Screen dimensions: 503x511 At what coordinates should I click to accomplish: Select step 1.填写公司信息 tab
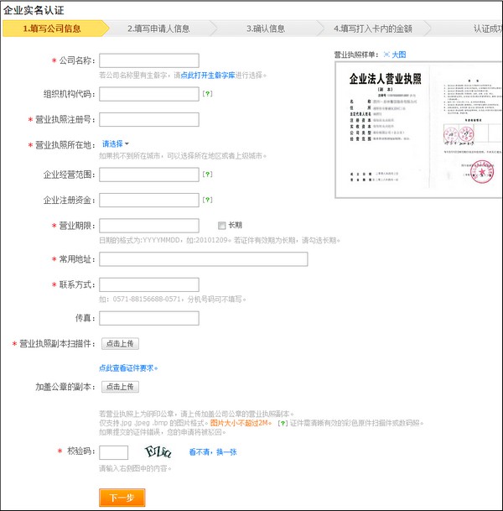pos(52,29)
